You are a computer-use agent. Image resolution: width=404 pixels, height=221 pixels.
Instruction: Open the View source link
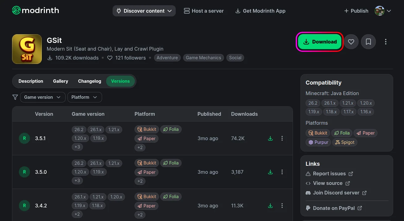328,183
